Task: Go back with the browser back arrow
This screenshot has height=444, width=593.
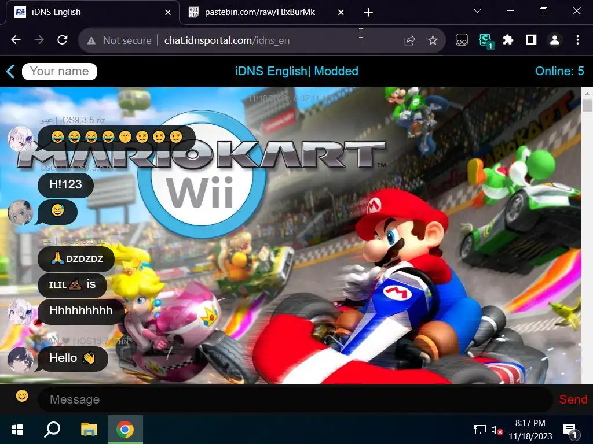Action: [x=16, y=40]
